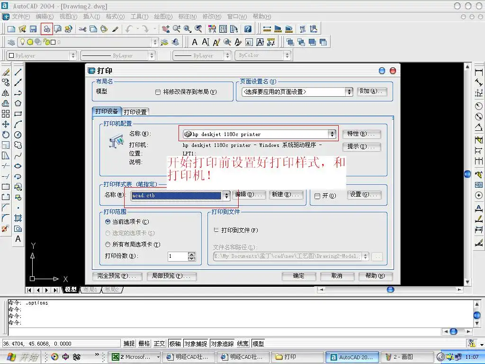Select the Rotate tool icon
The width and height of the screenshot is (485, 364).
pos(6,135)
